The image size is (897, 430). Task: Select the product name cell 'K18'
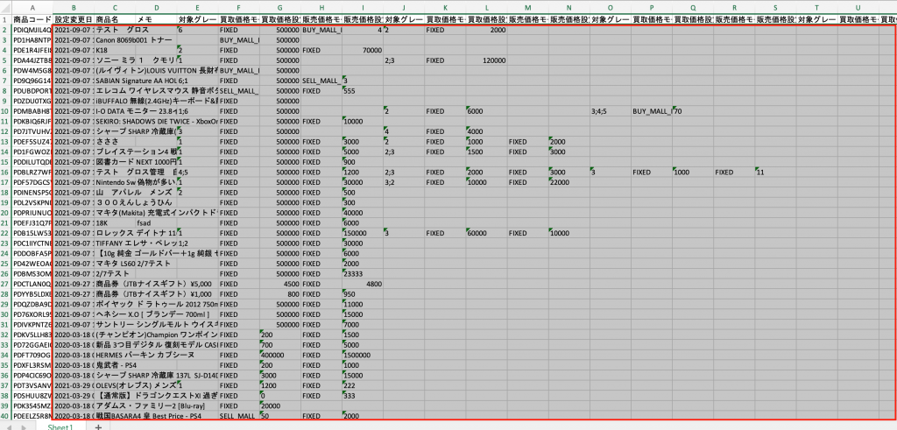(115, 50)
